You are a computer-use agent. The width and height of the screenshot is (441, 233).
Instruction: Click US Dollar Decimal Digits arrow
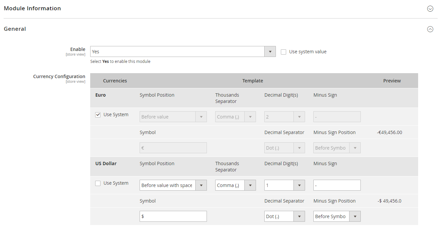(x=299, y=185)
